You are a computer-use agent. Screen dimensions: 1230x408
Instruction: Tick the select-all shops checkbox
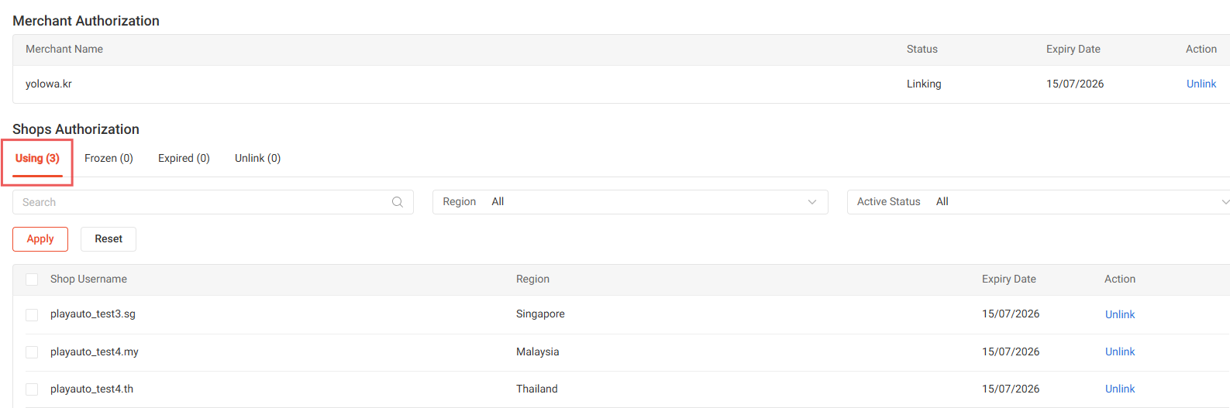pos(32,279)
